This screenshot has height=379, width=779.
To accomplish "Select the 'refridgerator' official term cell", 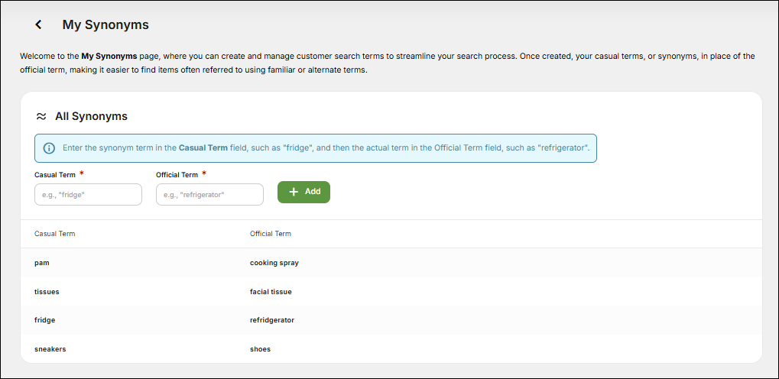I will pos(272,320).
